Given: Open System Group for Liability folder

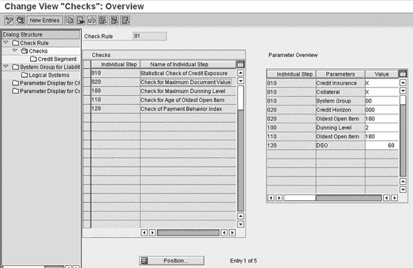Looking at the screenshot, I should click(46, 67).
